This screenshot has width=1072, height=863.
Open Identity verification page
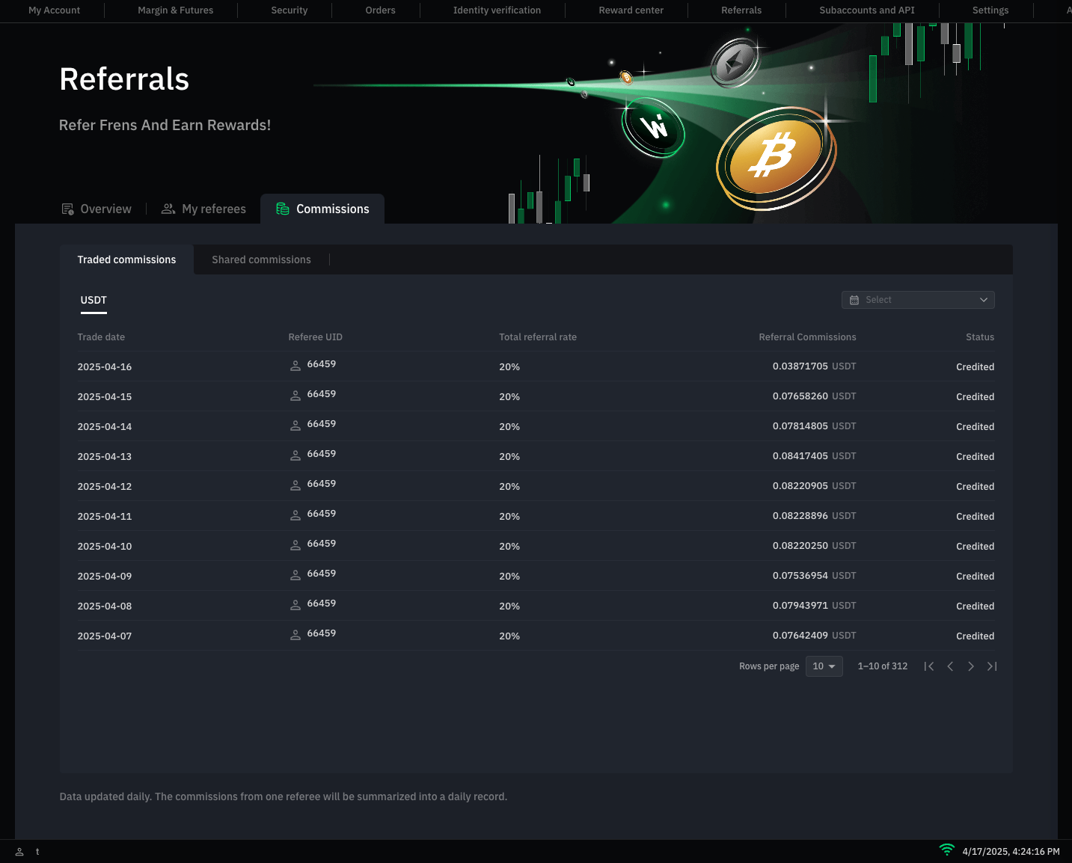click(x=497, y=10)
